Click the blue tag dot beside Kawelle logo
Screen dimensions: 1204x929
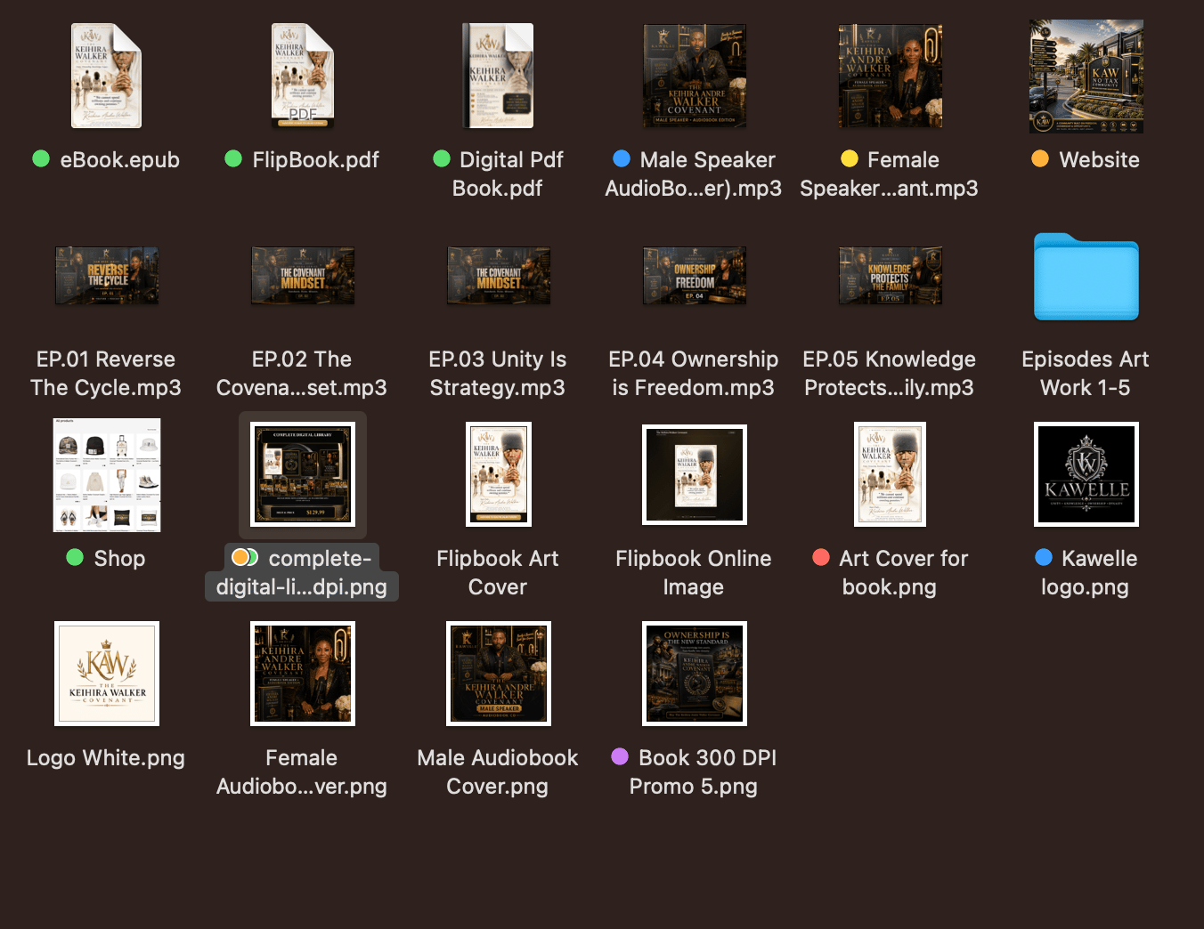pos(1044,557)
